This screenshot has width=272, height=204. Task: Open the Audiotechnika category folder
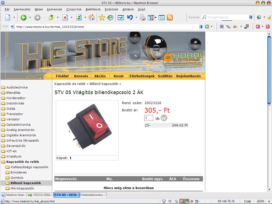click(17, 87)
